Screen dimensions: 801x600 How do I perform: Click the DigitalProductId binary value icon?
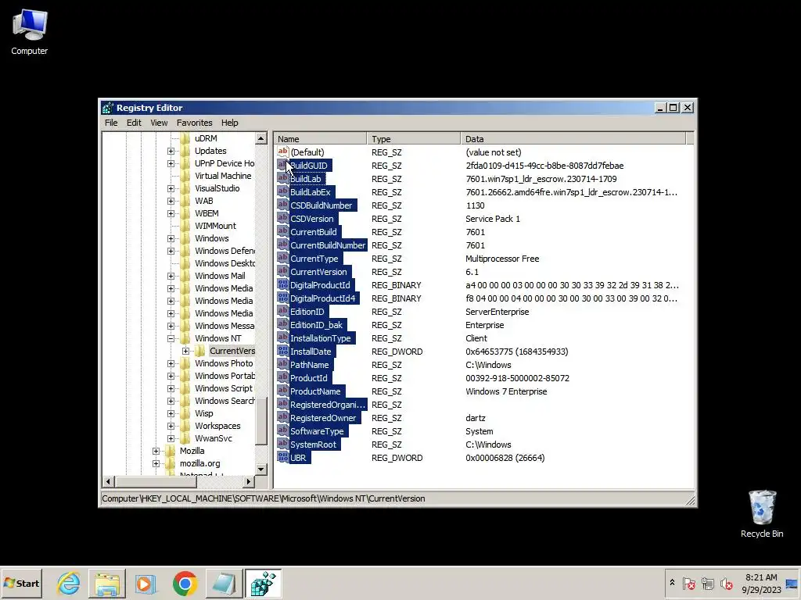tap(282, 284)
